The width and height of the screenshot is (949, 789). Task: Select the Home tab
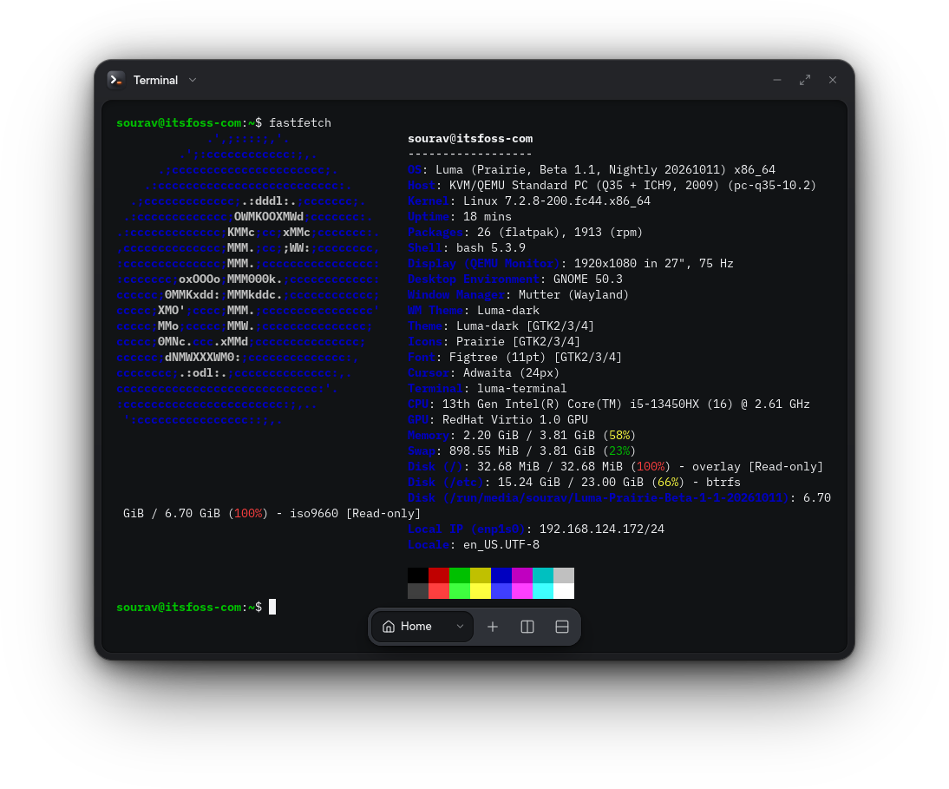[422, 627]
